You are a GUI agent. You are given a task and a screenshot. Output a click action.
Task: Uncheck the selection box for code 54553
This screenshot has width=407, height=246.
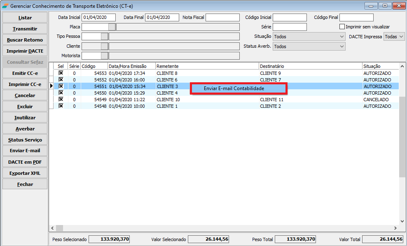(x=61, y=73)
